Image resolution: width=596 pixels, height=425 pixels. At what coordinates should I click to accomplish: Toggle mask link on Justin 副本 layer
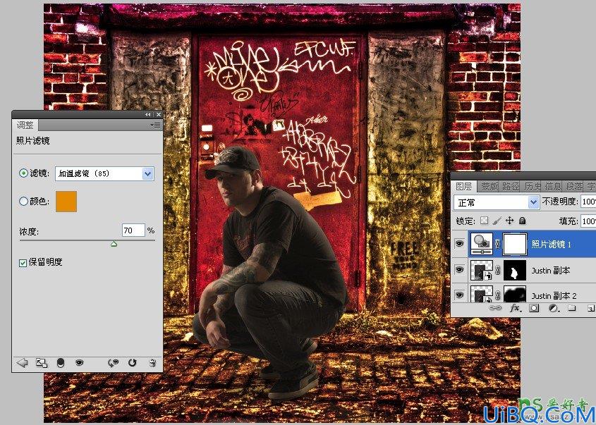[x=497, y=270]
